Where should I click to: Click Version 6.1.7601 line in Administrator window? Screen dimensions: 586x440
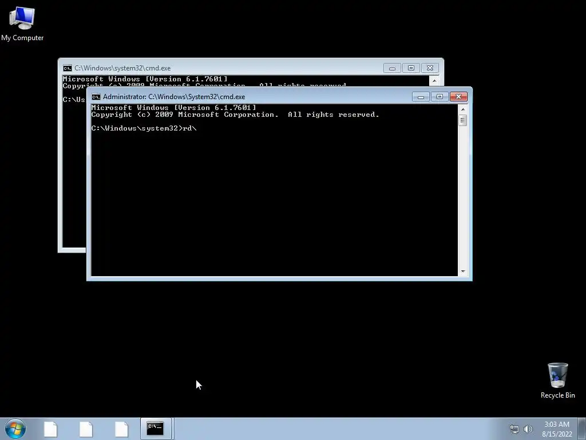point(174,108)
